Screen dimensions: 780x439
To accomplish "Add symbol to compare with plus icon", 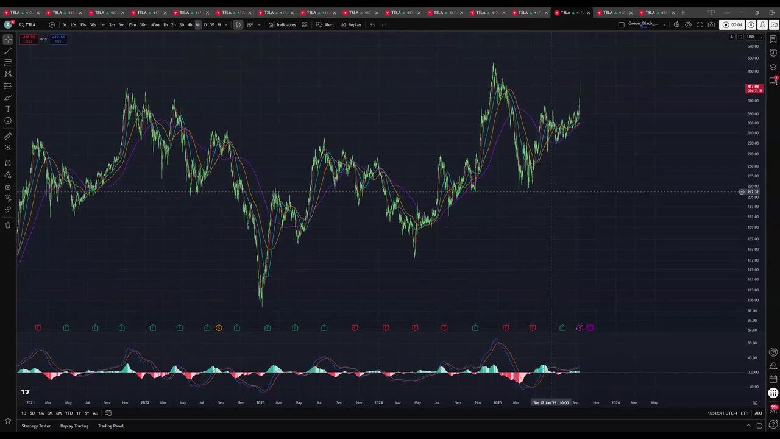I will point(52,24).
